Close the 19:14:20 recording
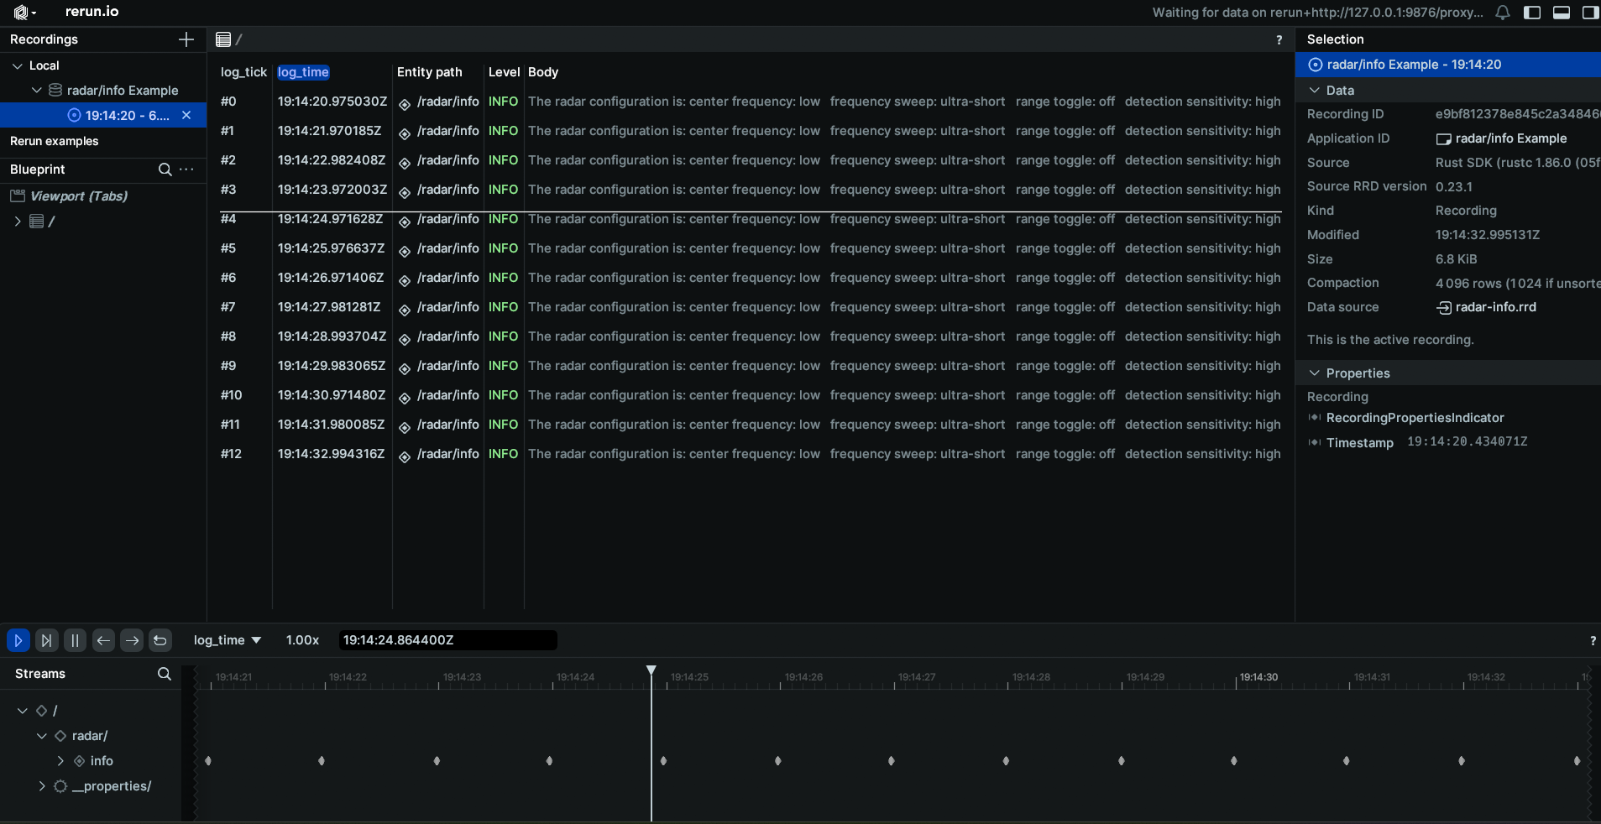The height and width of the screenshot is (824, 1601). click(186, 115)
